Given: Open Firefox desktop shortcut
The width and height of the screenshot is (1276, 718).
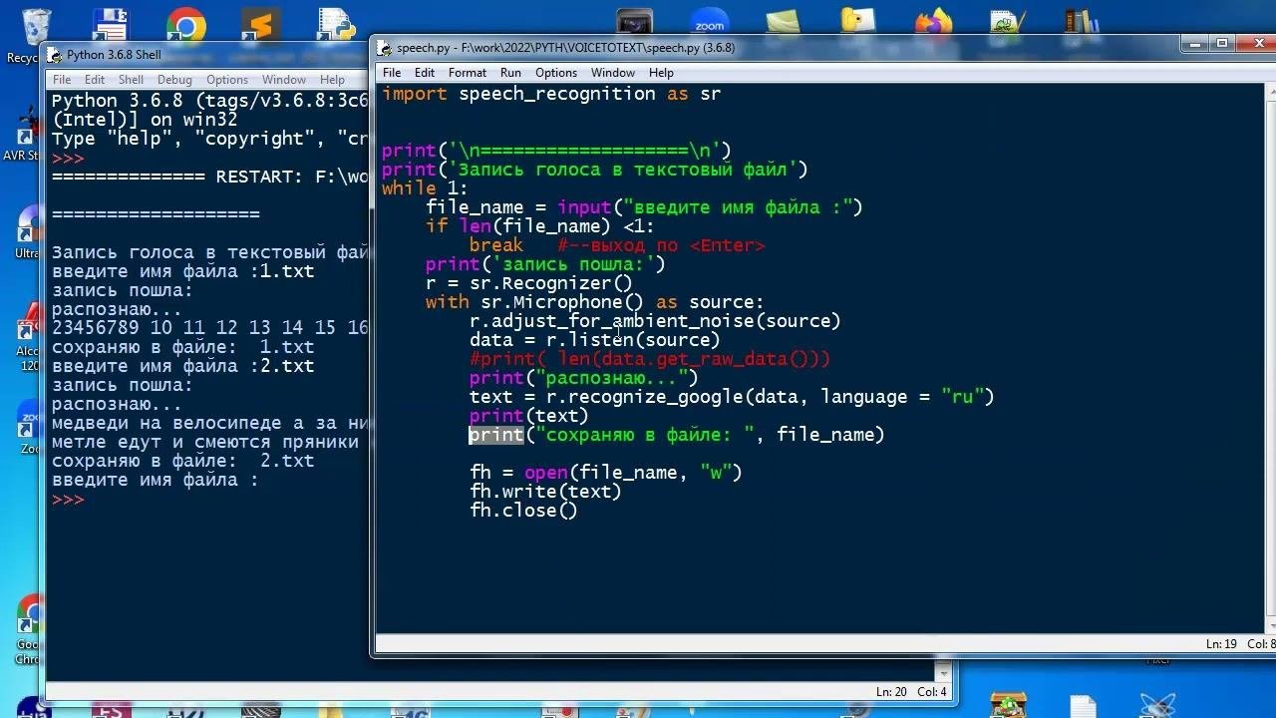Looking at the screenshot, I should [933, 23].
